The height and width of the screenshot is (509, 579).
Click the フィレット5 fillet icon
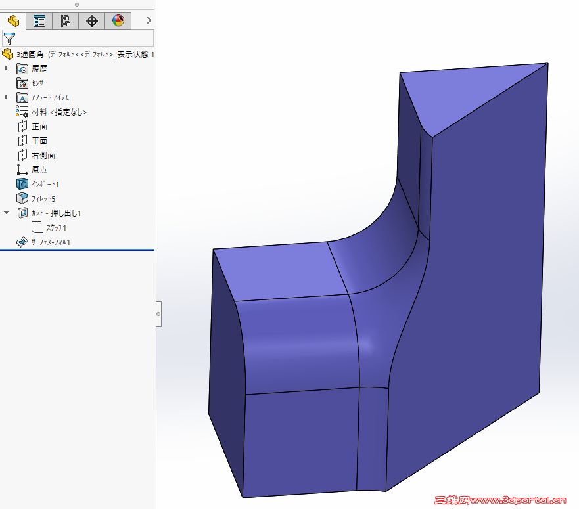coord(22,198)
